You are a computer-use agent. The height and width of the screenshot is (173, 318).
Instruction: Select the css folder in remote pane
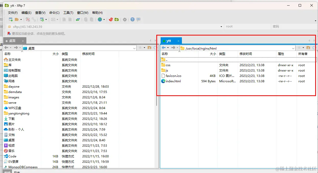coord(166,65)
